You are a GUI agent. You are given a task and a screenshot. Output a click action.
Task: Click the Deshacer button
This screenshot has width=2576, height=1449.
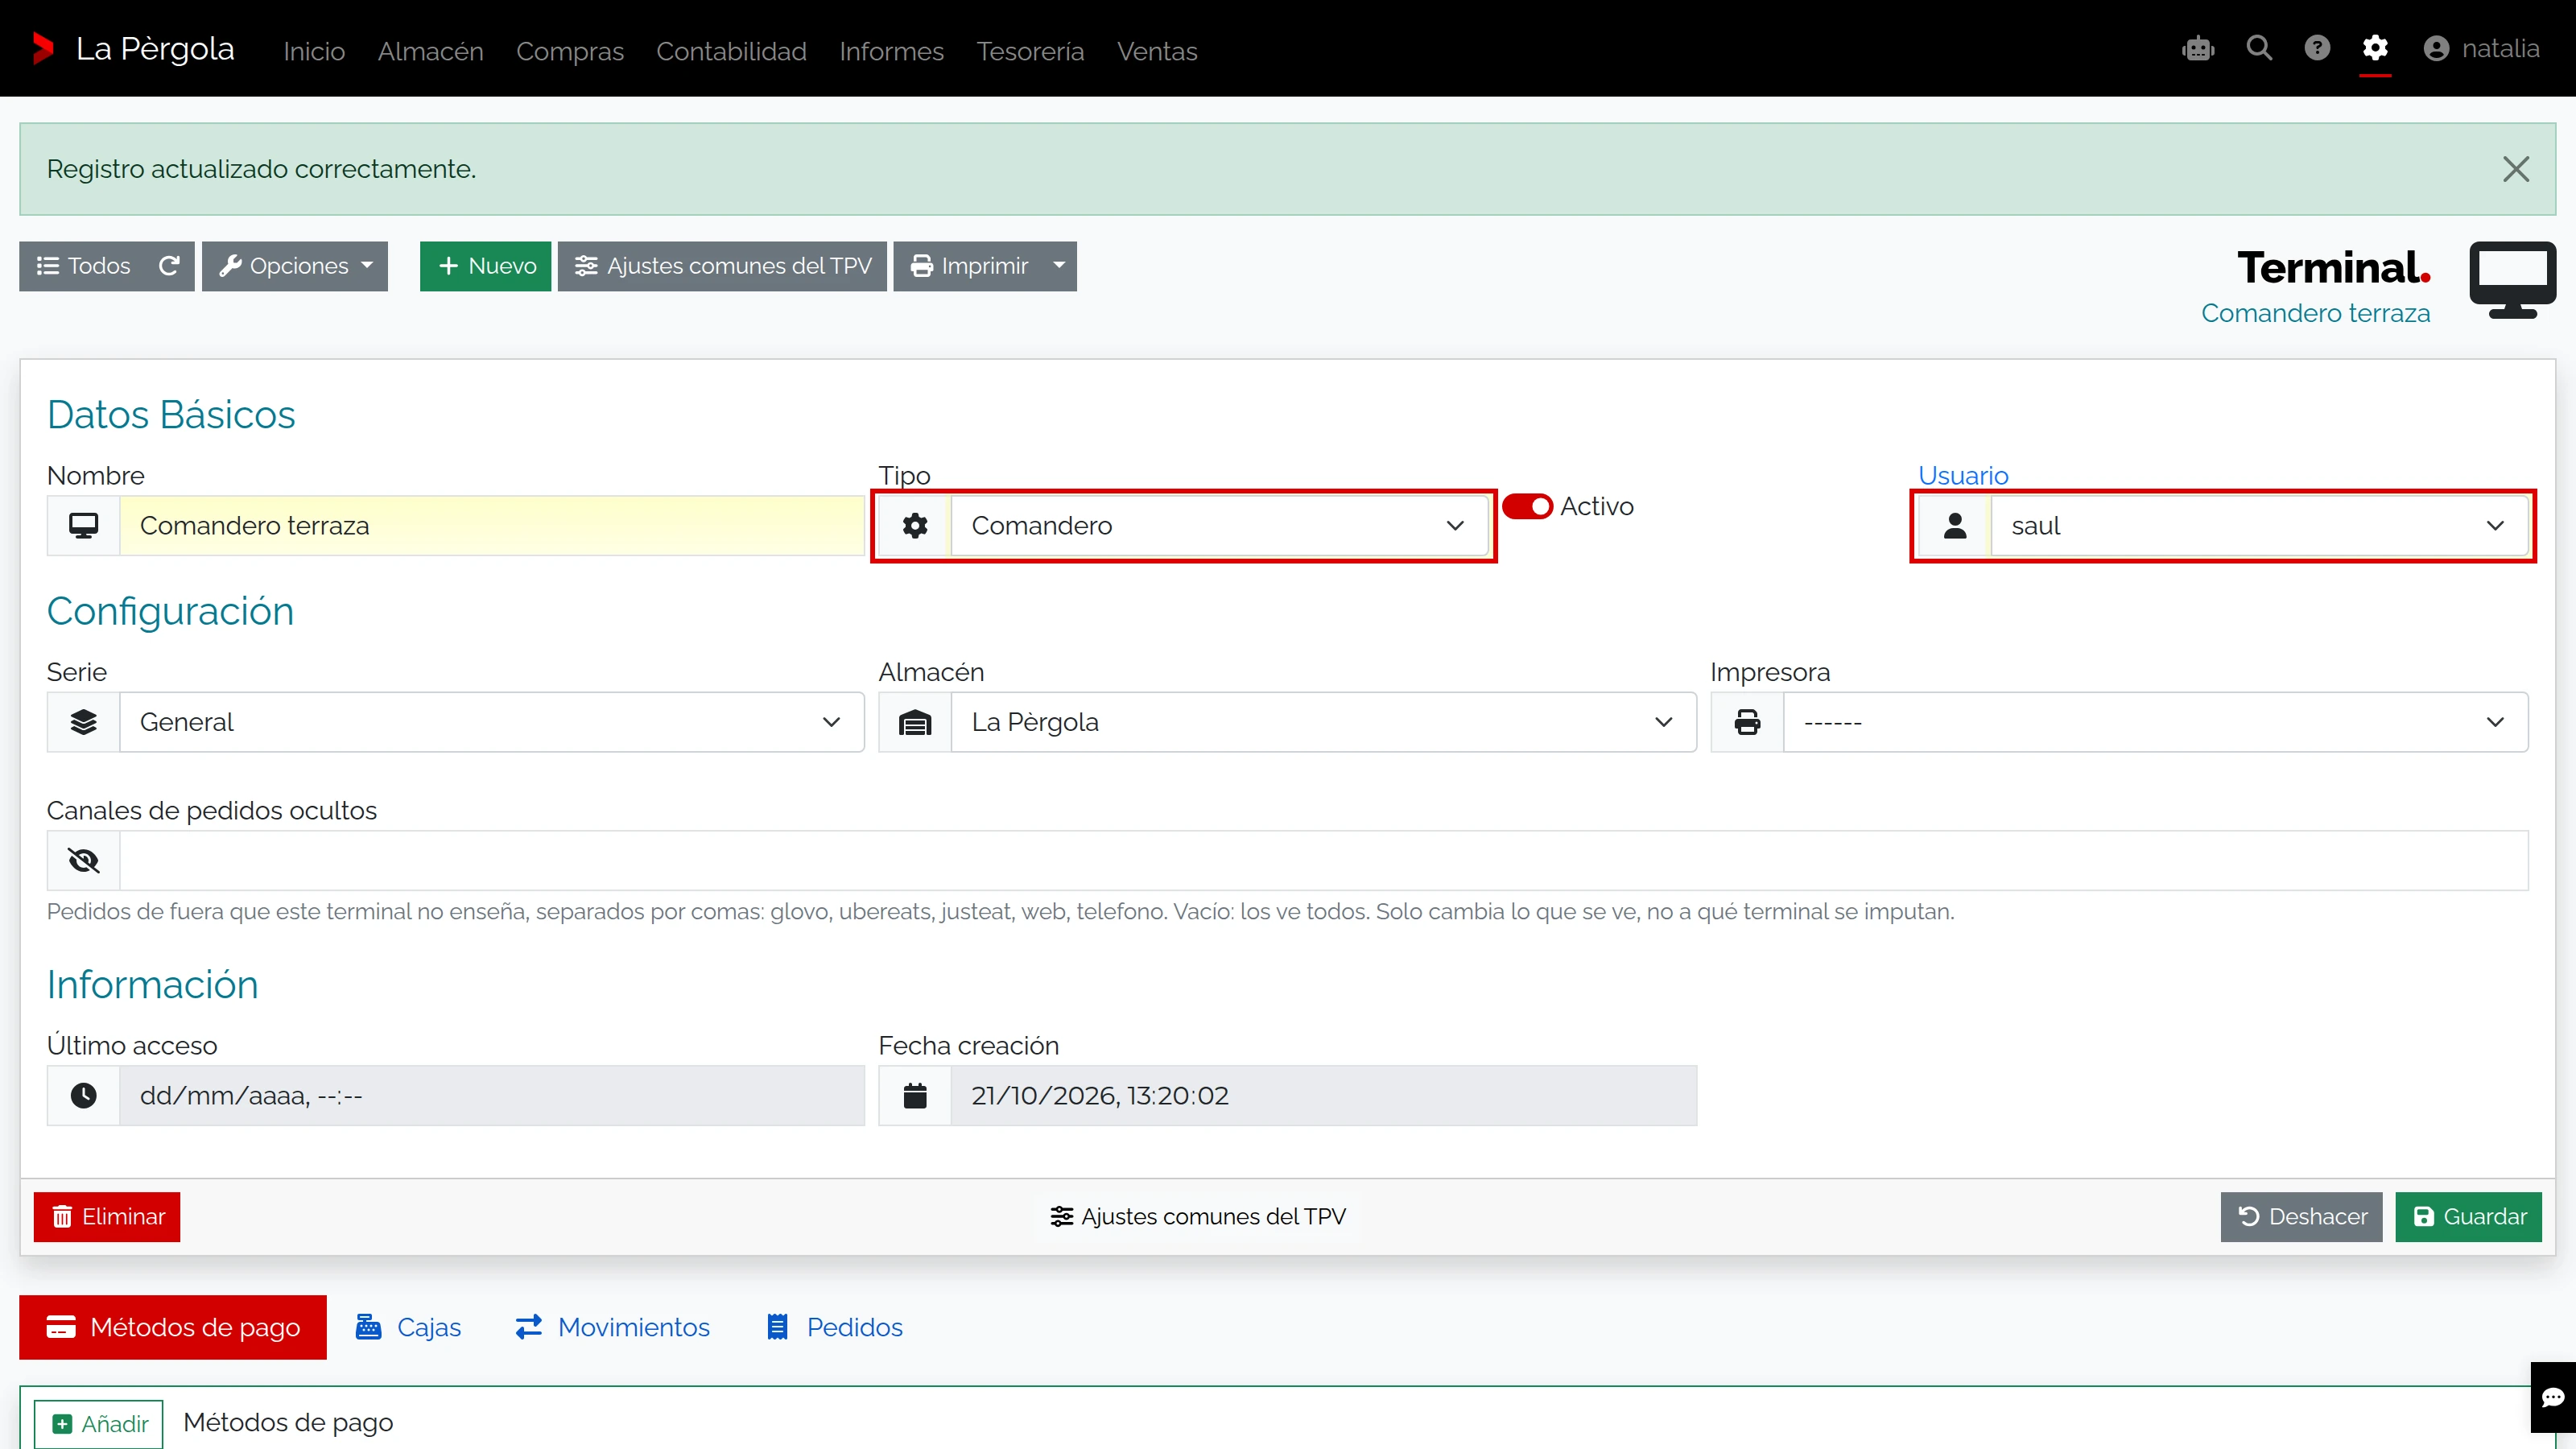2301,1217
